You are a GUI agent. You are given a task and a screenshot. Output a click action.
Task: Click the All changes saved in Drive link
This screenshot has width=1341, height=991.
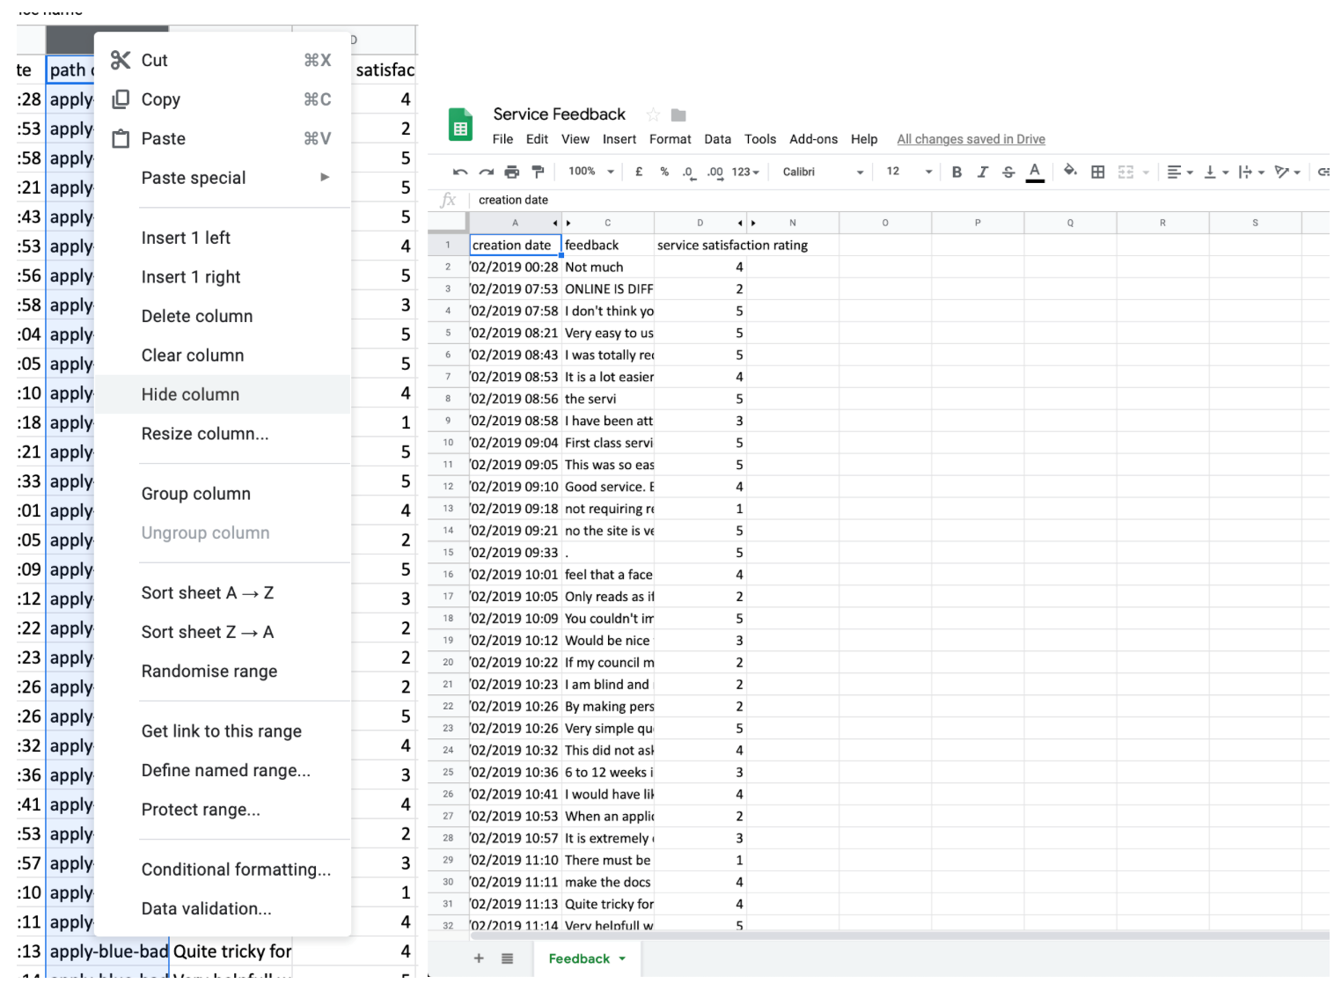[x=971, y=139]
